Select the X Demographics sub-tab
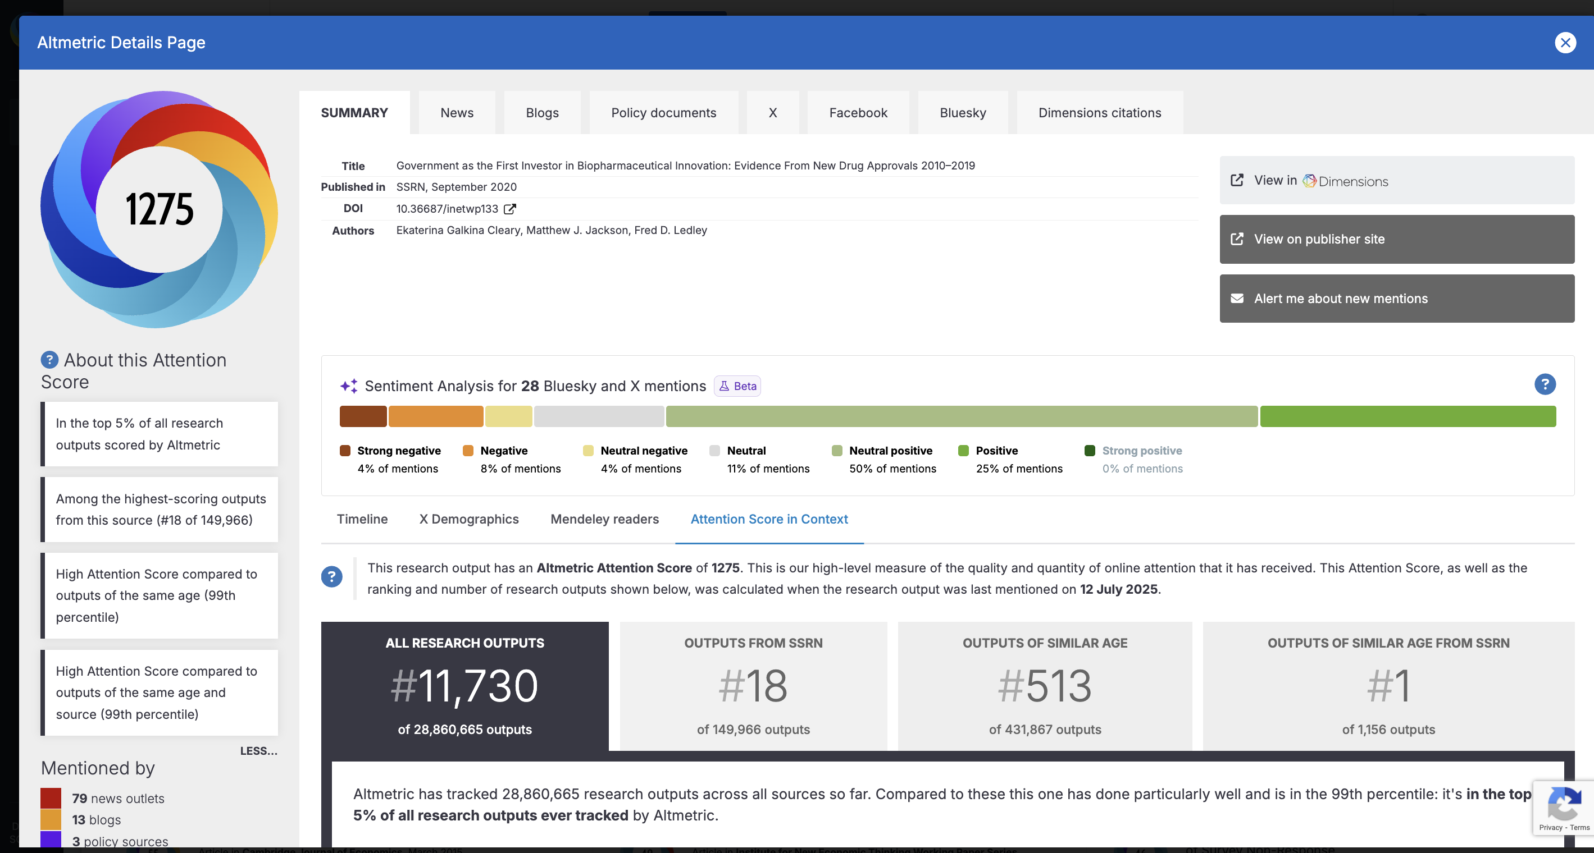 coord(469,519)
